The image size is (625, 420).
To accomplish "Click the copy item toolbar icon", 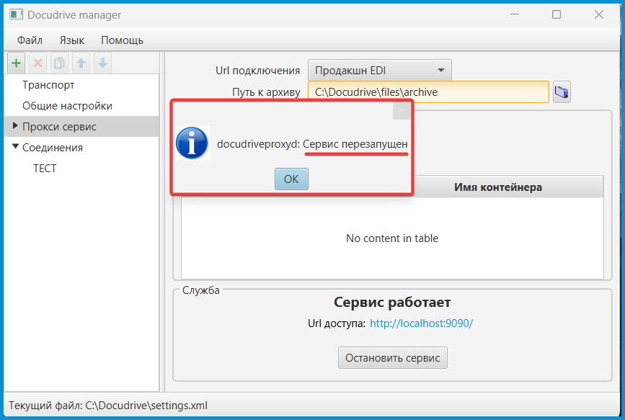I will (59, 63).
